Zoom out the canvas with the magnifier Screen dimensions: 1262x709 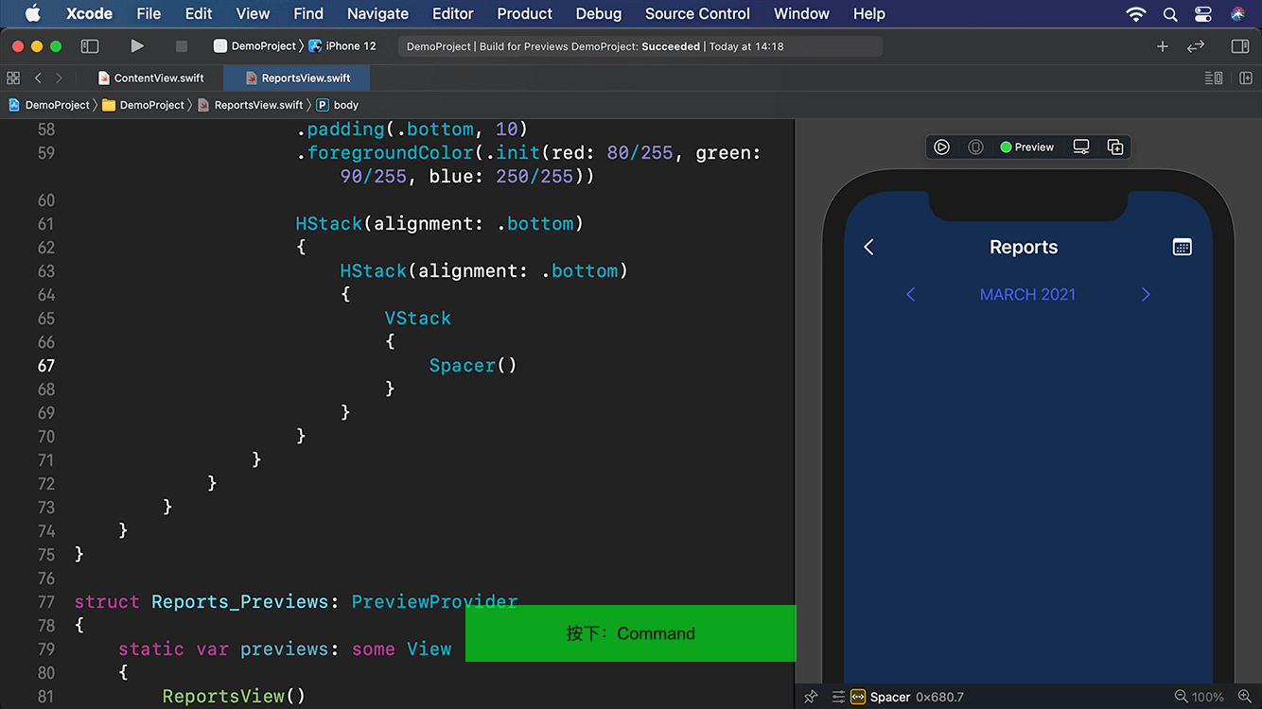1181,697
